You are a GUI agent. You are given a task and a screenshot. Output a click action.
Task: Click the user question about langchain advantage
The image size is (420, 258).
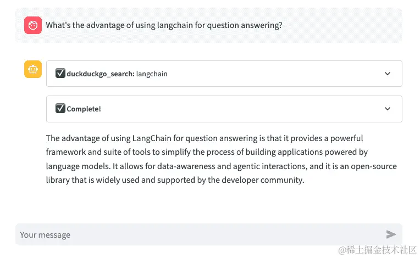point(164,25)
